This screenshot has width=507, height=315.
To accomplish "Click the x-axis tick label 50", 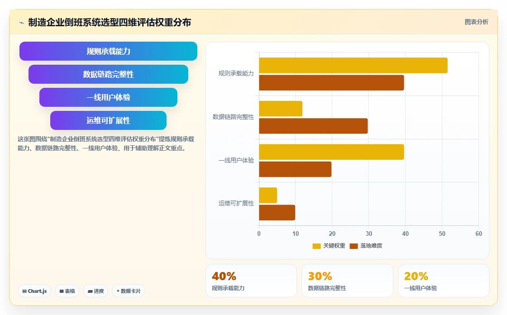I will tap(442, 234).
